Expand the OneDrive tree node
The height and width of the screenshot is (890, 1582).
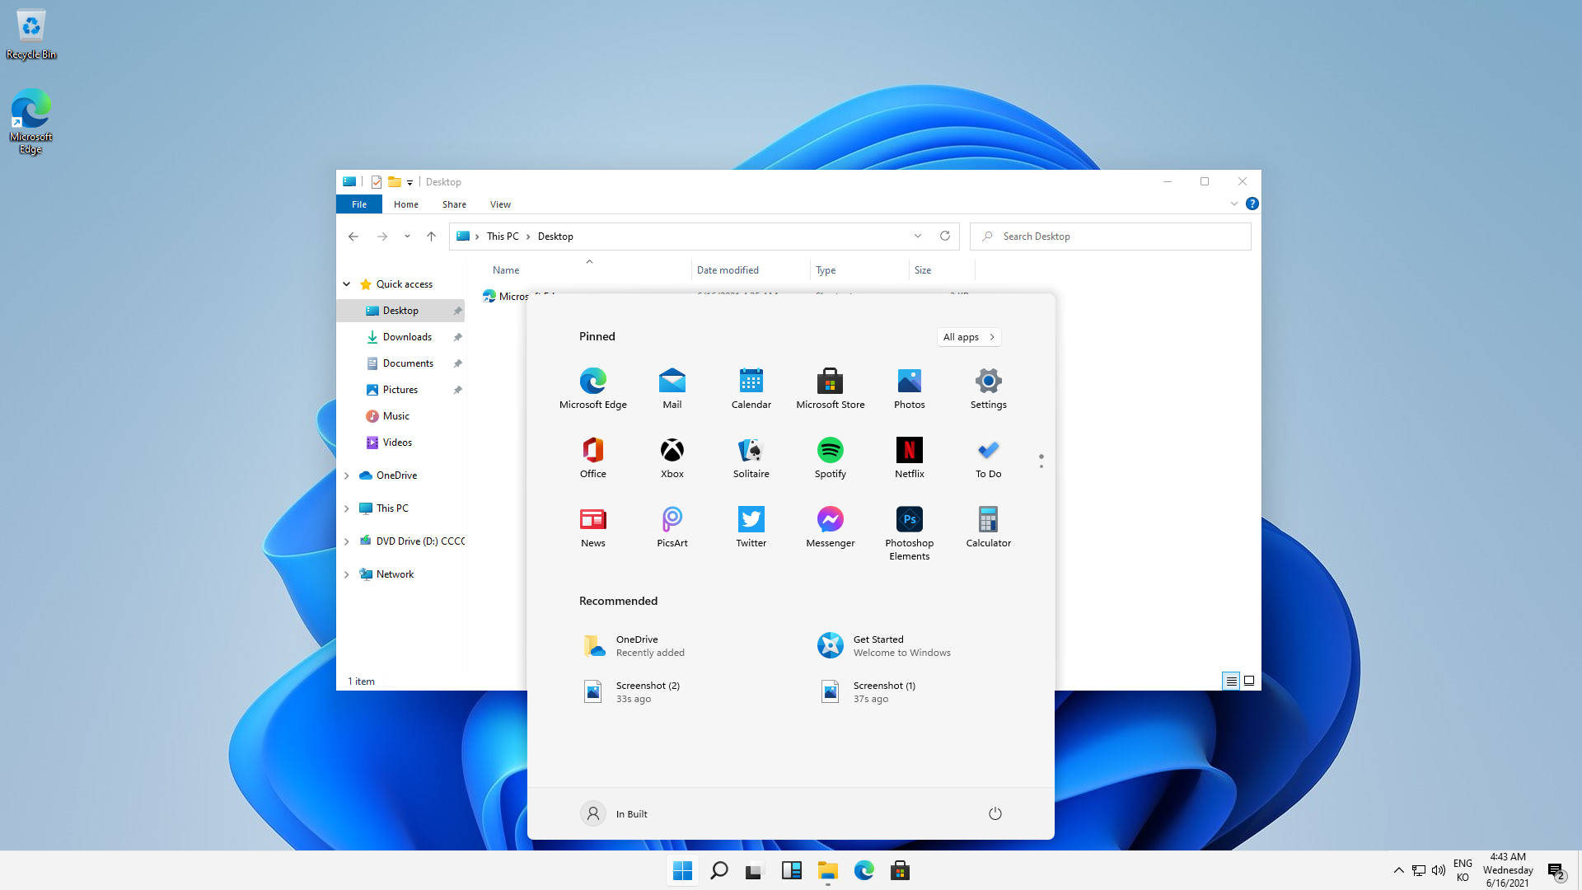coord(347,475)
